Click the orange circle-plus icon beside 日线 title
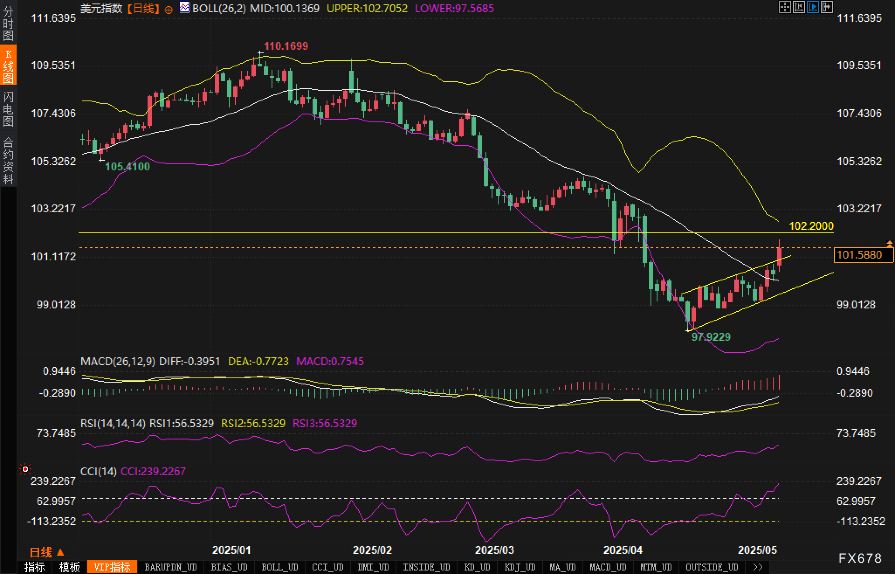This screenshot has width=895, height=574. 169,10
